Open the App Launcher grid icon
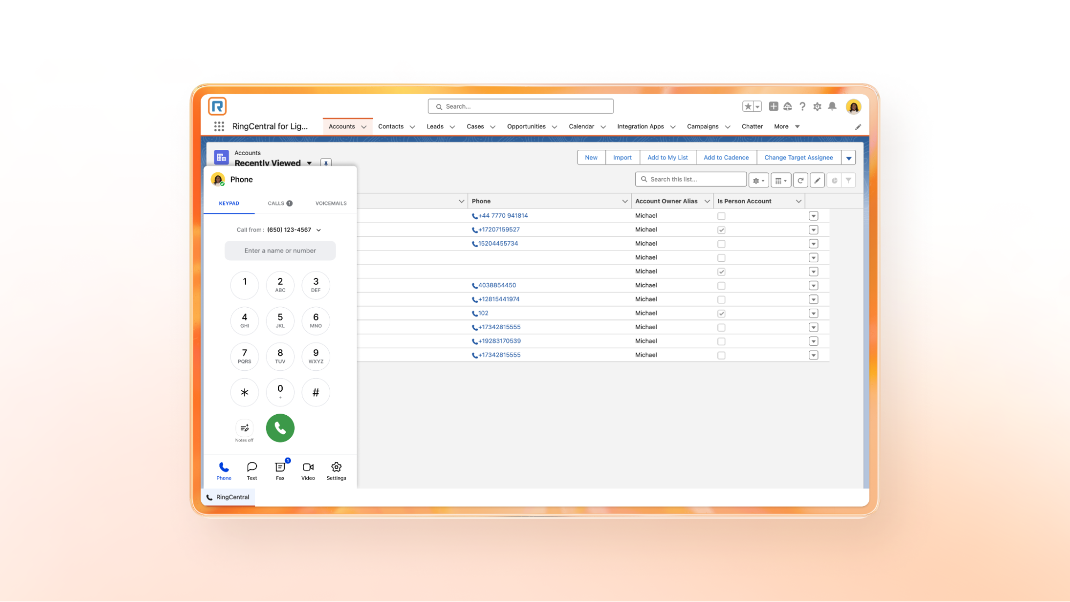The image size is (1070, 602). click(x=219, y=126)
